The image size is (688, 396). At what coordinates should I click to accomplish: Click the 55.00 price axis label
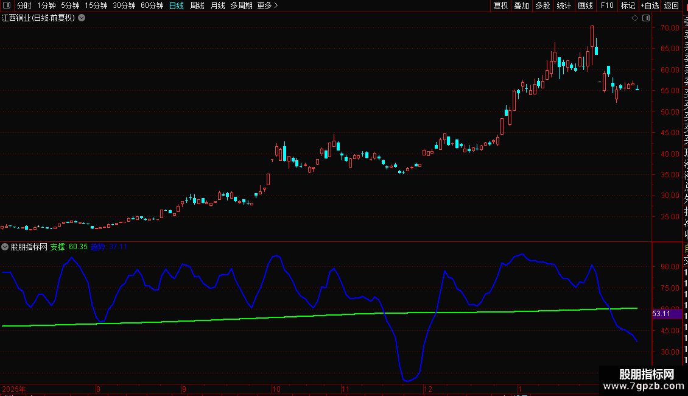(670, 90)
